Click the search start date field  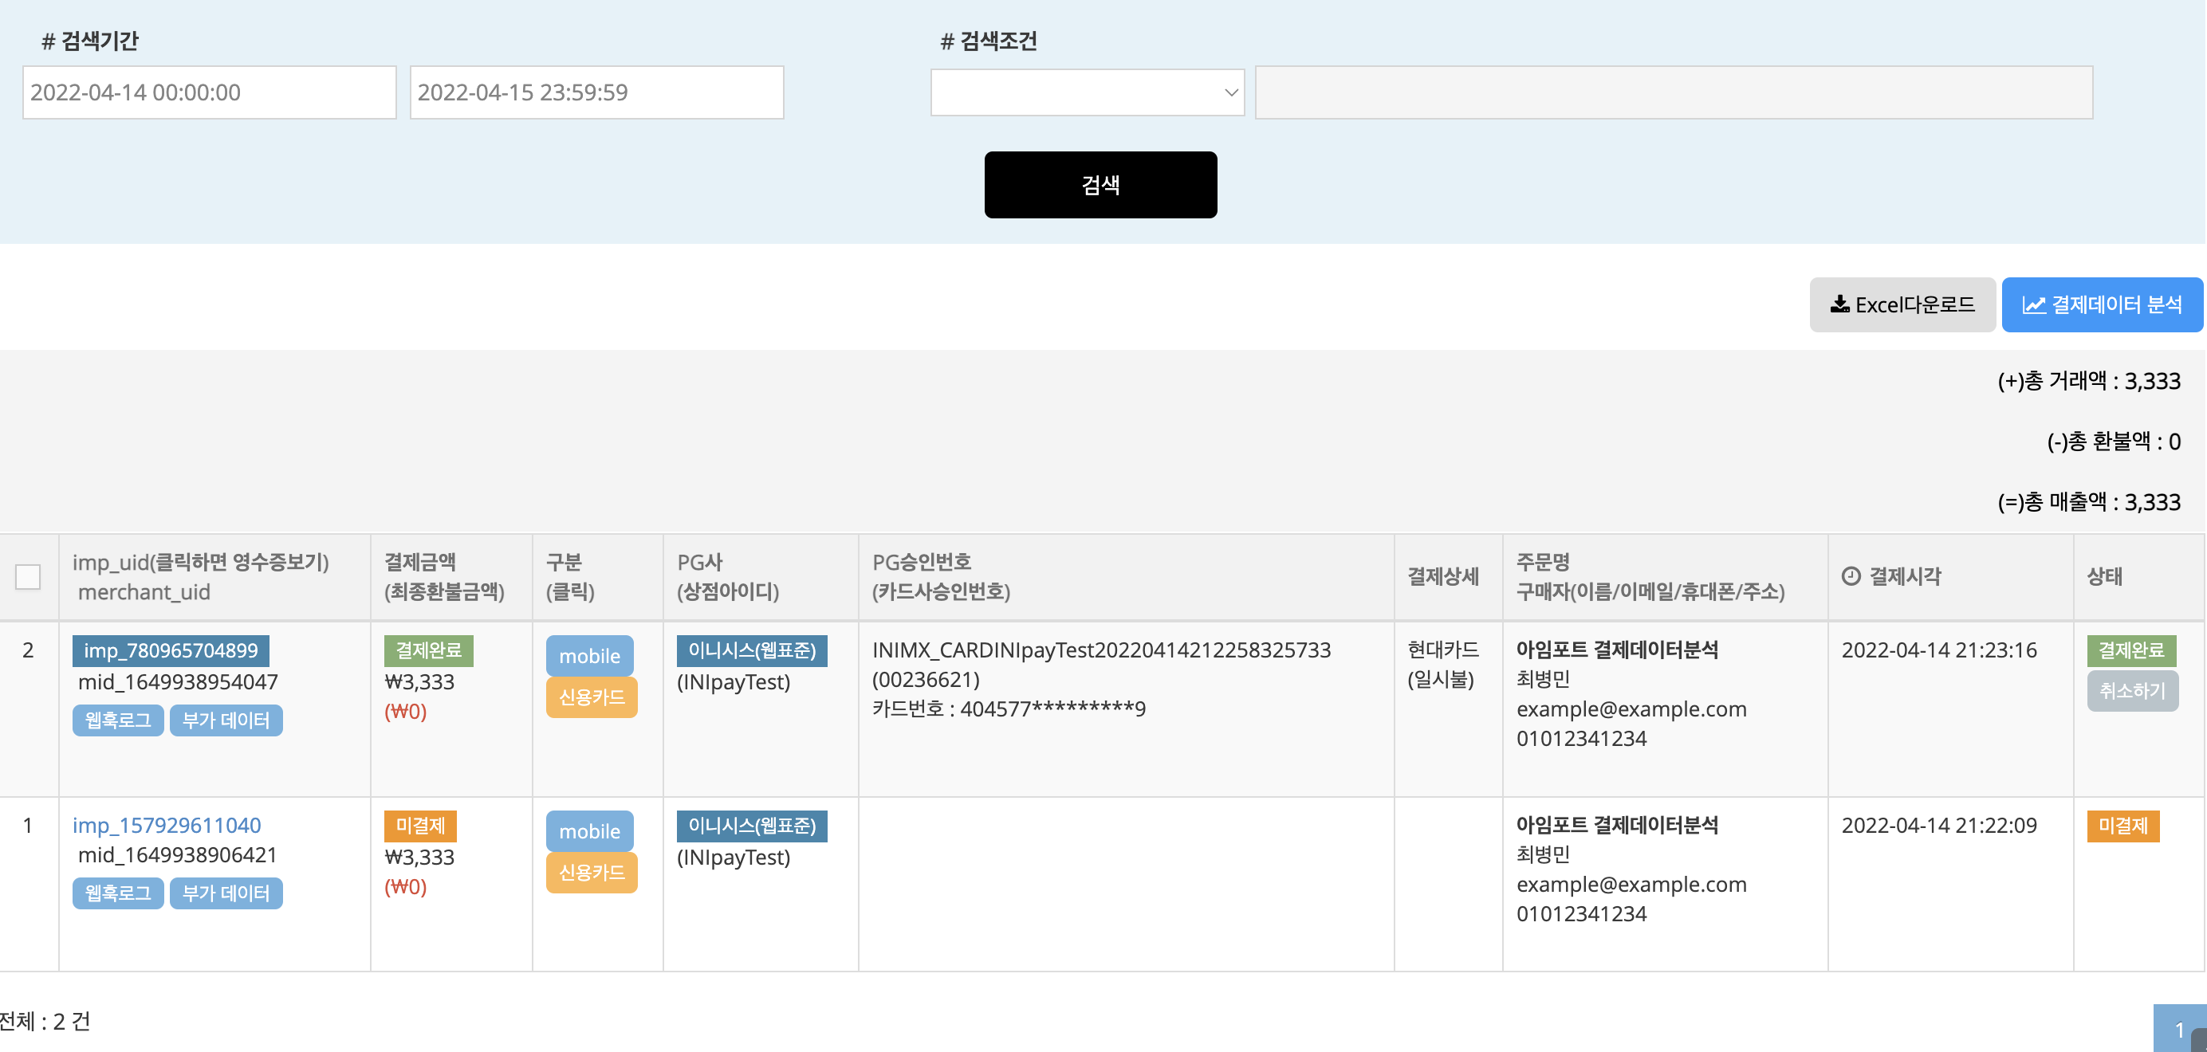pos(209,92)
